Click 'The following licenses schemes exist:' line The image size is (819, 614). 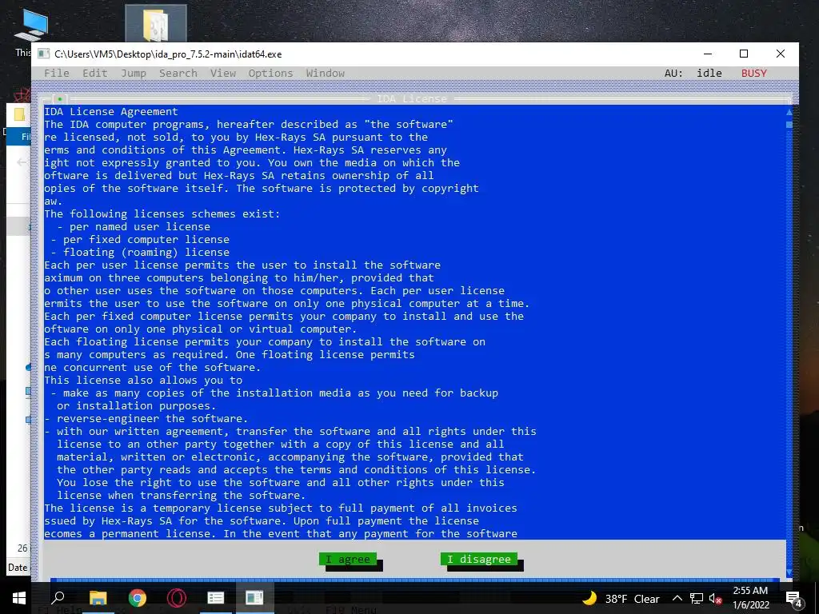tap(162, 213)
